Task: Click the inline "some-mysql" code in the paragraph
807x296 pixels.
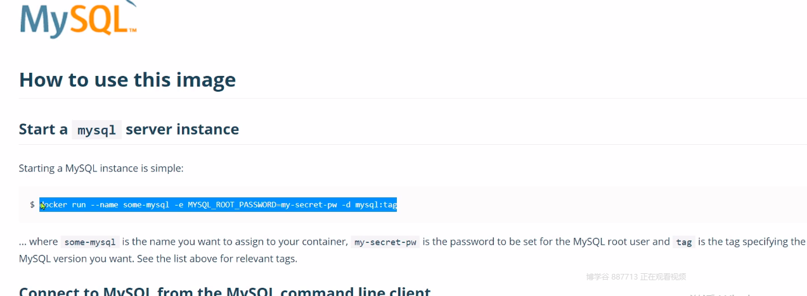Action: click(x=90, y=242)
